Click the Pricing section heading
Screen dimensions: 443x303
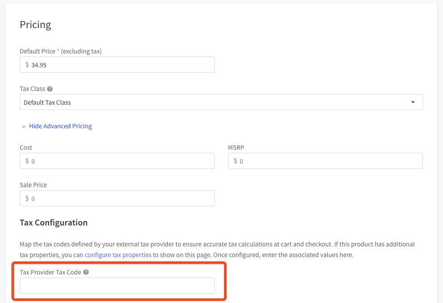pos(35,25)
